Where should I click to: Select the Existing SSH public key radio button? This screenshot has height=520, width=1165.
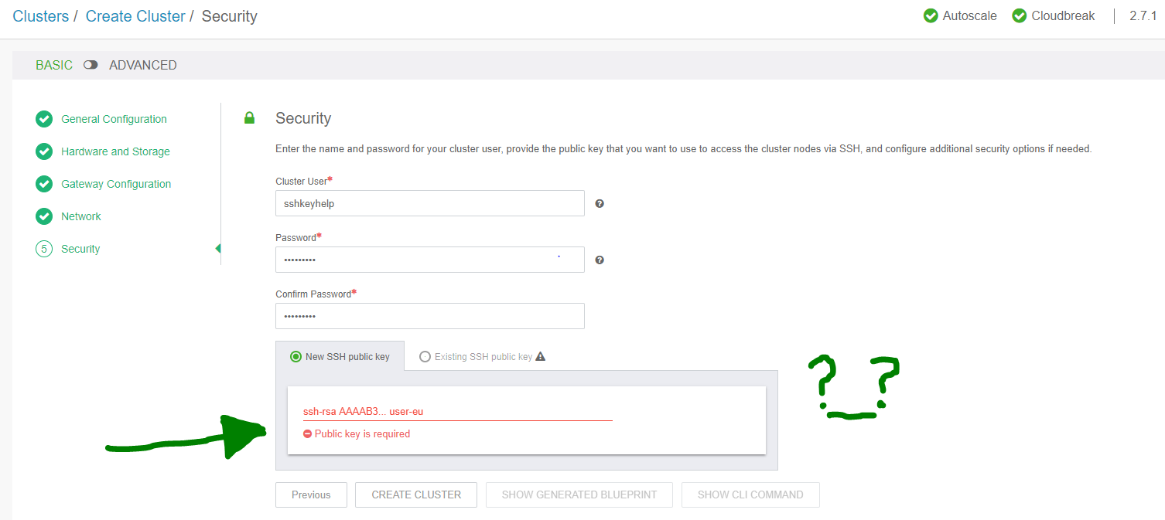pos(424,356)
